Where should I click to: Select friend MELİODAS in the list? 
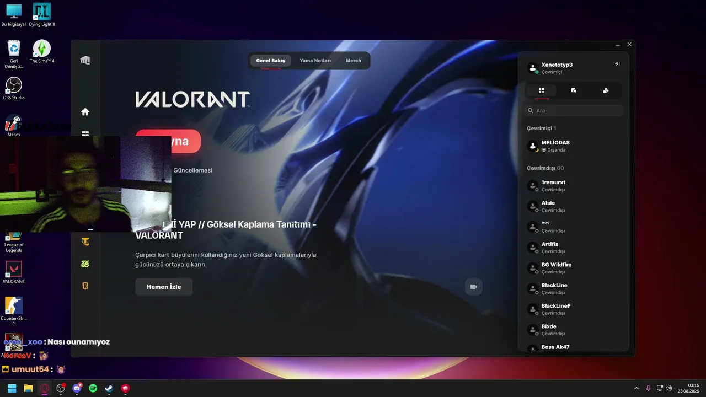click(x=574, y=146)
